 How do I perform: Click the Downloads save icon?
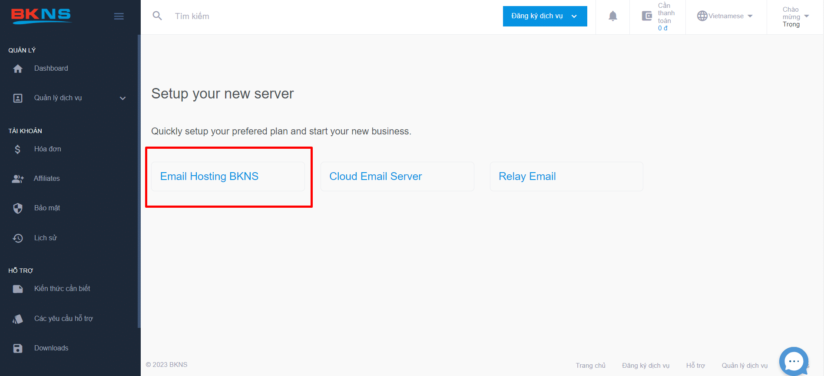click(18, 348)
